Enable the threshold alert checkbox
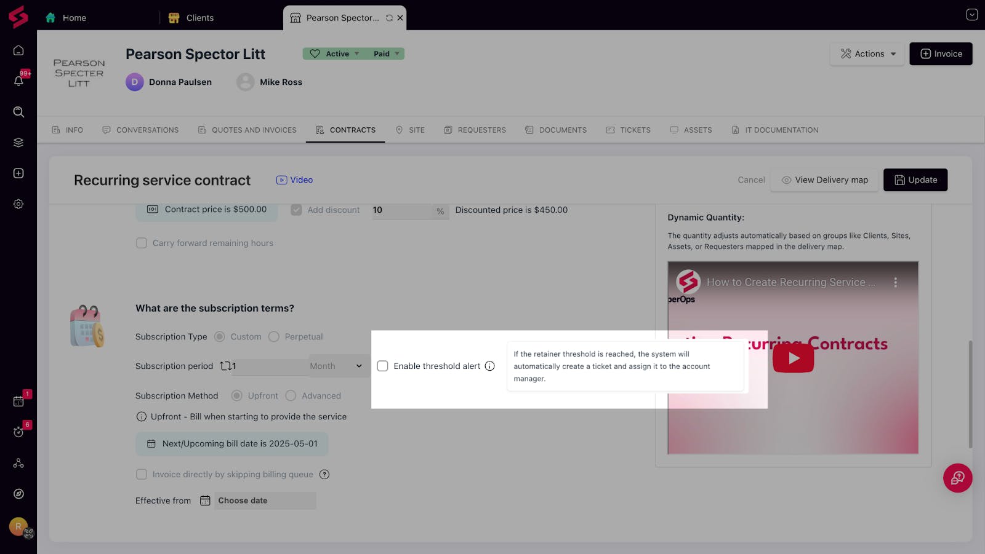The width and height of the screenshot is (985, 554). coord(382,366)
